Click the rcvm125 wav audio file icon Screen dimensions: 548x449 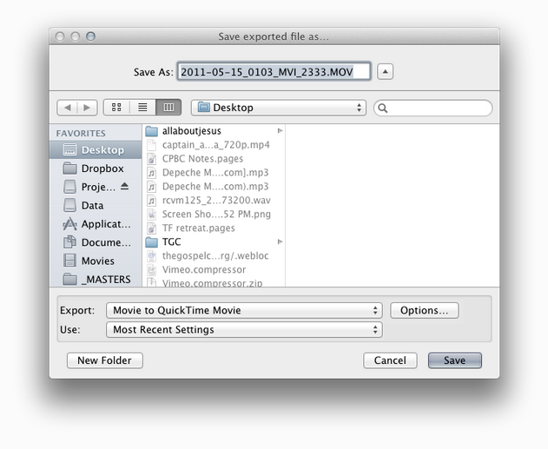point(151,201)
